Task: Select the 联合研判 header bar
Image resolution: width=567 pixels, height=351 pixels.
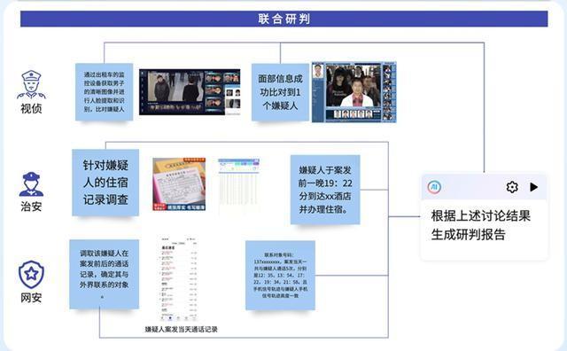Action: coord(283,19)
